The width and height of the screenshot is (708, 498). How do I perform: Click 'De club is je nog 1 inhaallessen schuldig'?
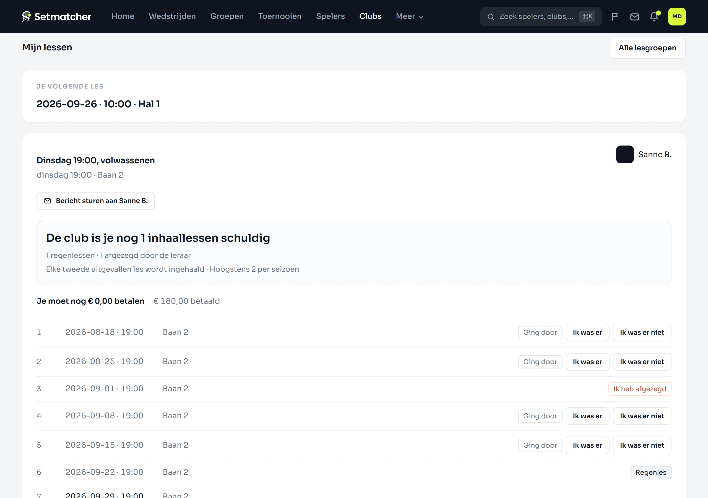(158, 238)
